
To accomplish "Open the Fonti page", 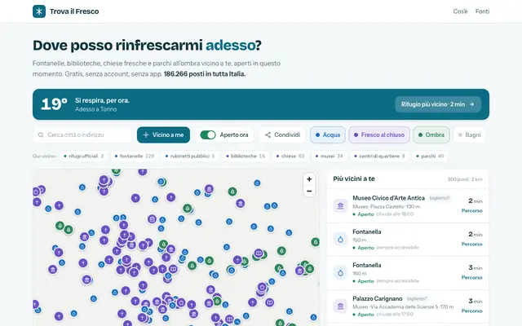I will coord(482,11).
